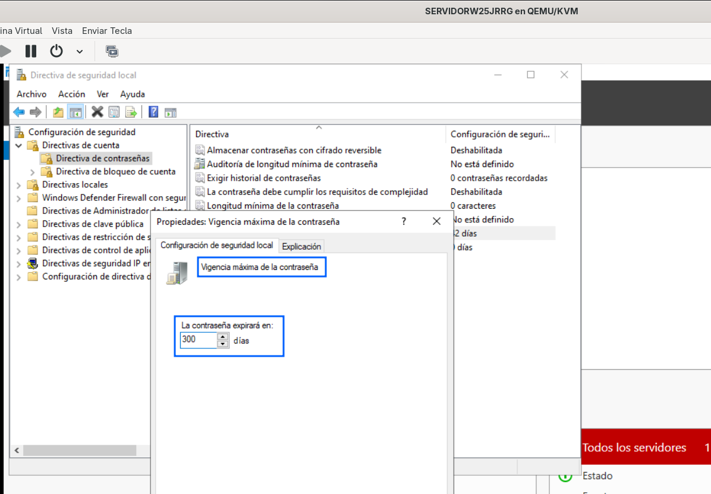Click the Directivas de seguridad IP icon
The height and width of the screenshot is (494, 711).
33,263
